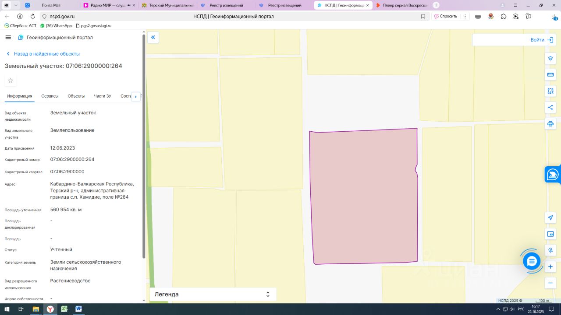
Task: Switch to the Почта Mail browser tab
Action: coord(51,5)
